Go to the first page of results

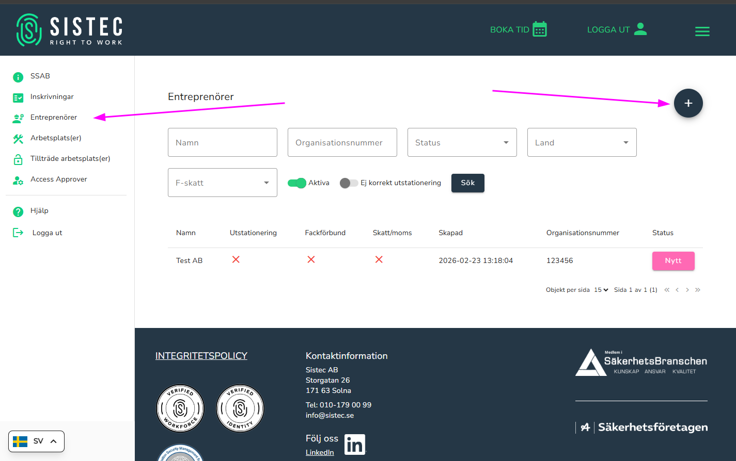coord(667,290)
